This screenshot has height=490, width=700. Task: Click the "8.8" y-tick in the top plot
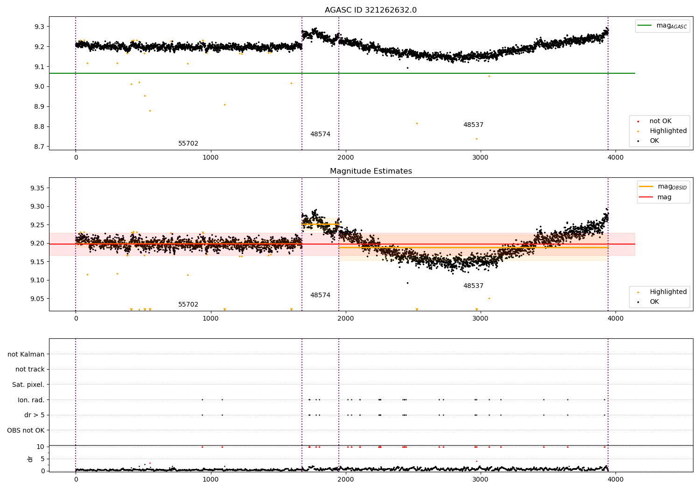(39, 127)
